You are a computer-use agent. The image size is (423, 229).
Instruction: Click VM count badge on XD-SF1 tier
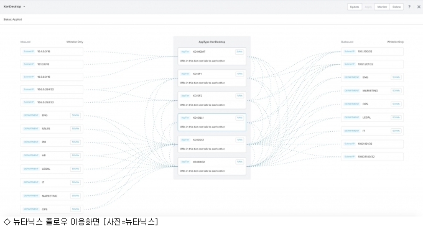(x=239, y=73)
